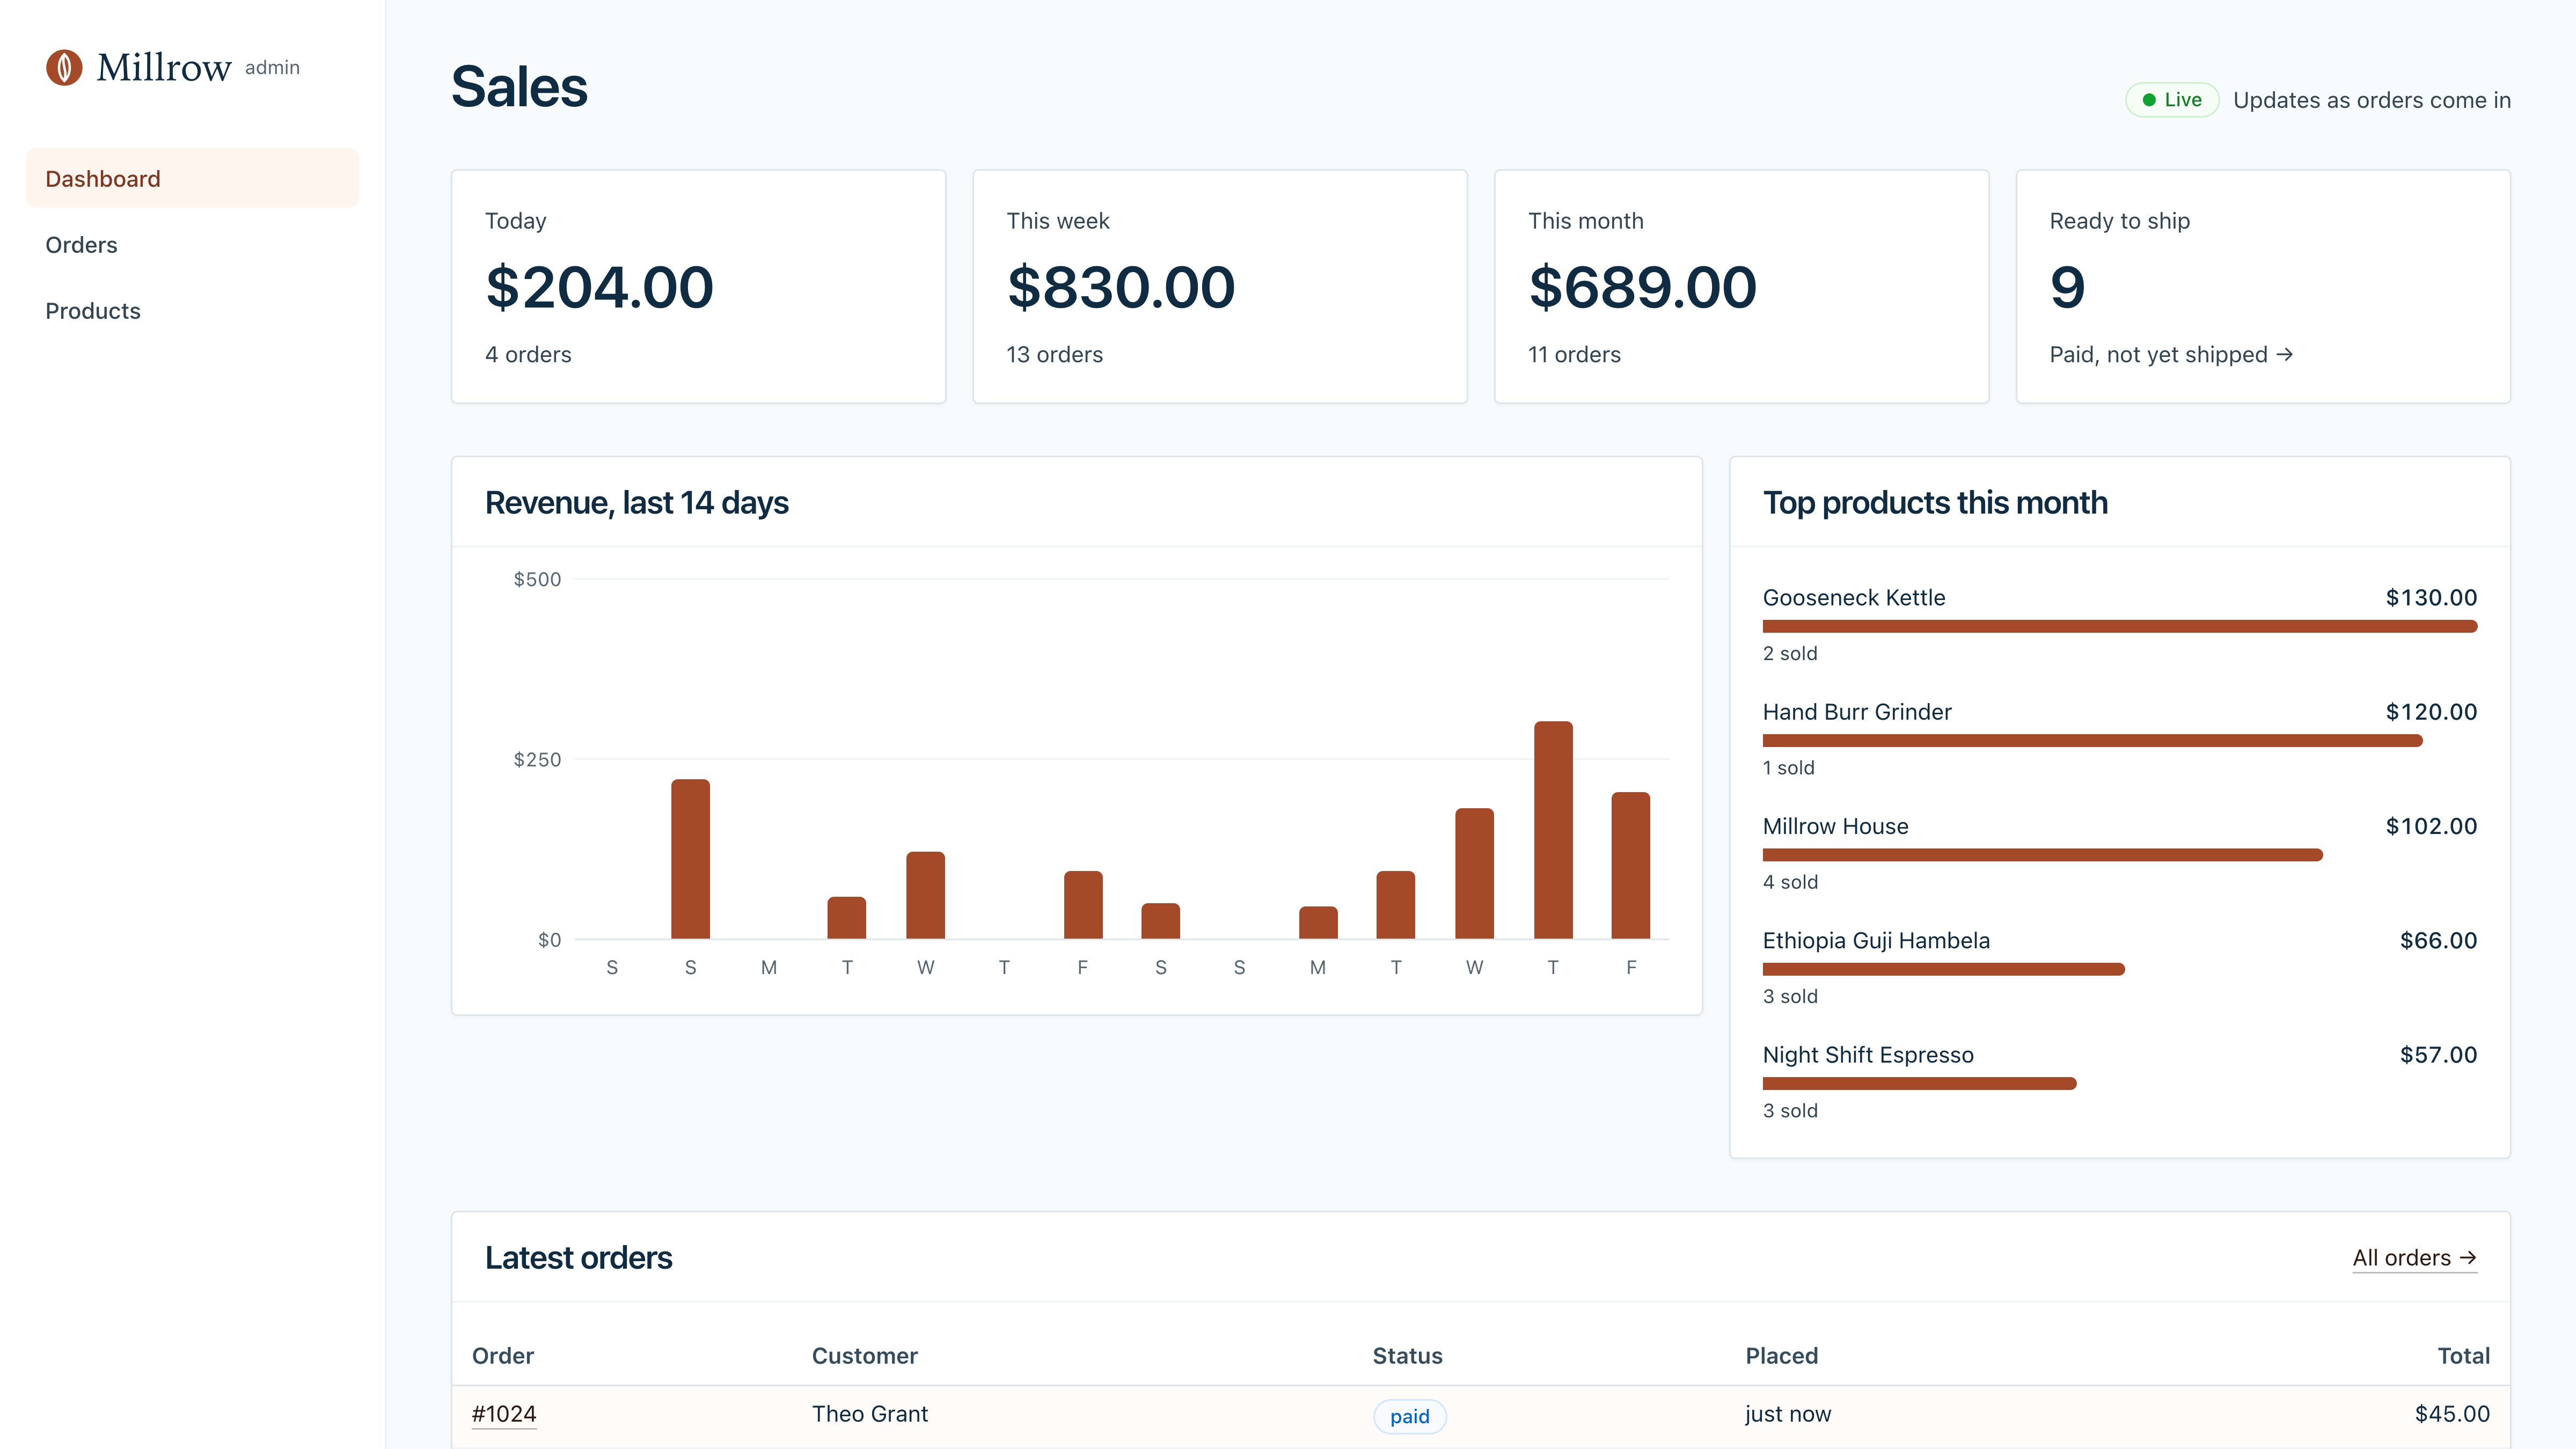Click the Millrow coffee bean logo icon
The width and height of the screenshot is (2576, 1449).
[x=64, y=68]
